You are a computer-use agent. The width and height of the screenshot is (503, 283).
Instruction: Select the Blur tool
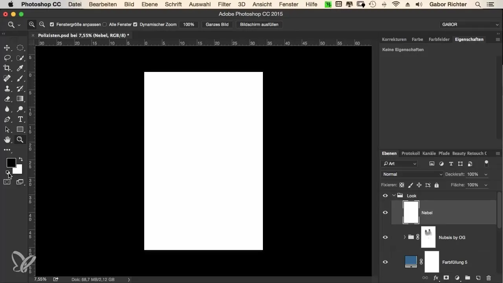pos(7,109)
